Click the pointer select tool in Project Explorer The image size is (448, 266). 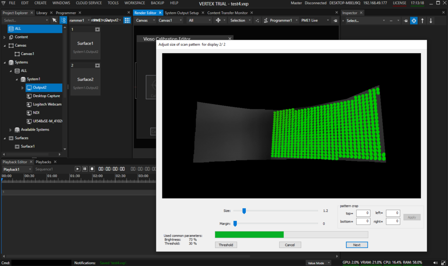point(54,20)
